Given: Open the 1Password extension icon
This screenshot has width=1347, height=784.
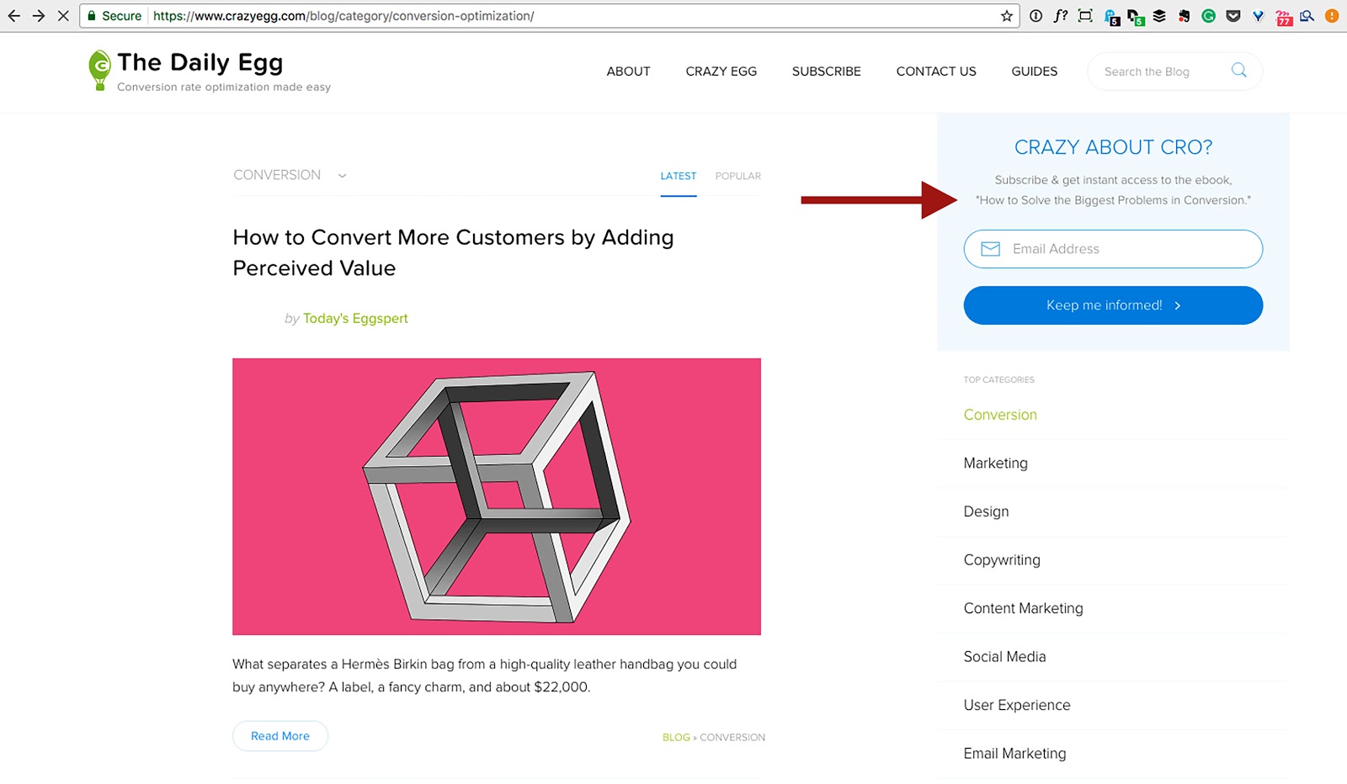Looking at the screenshot, I should pos(1036,16).
